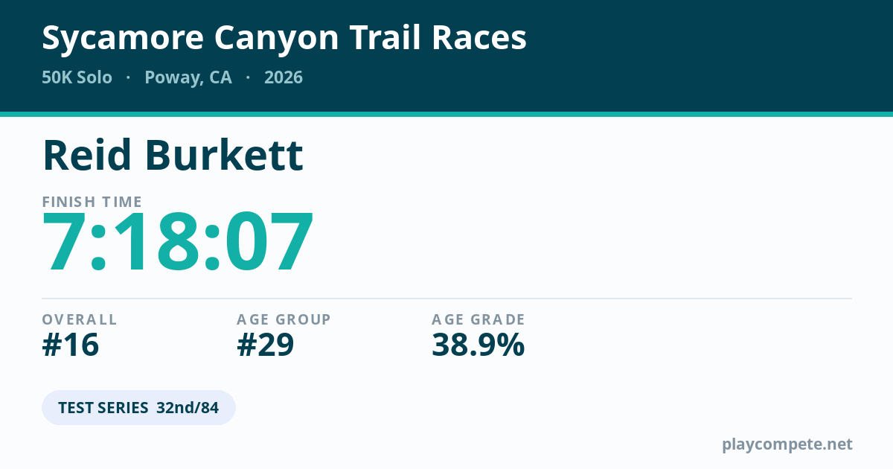
Task: Click the horizontal separator line above stats
Action: click(446, 299)
